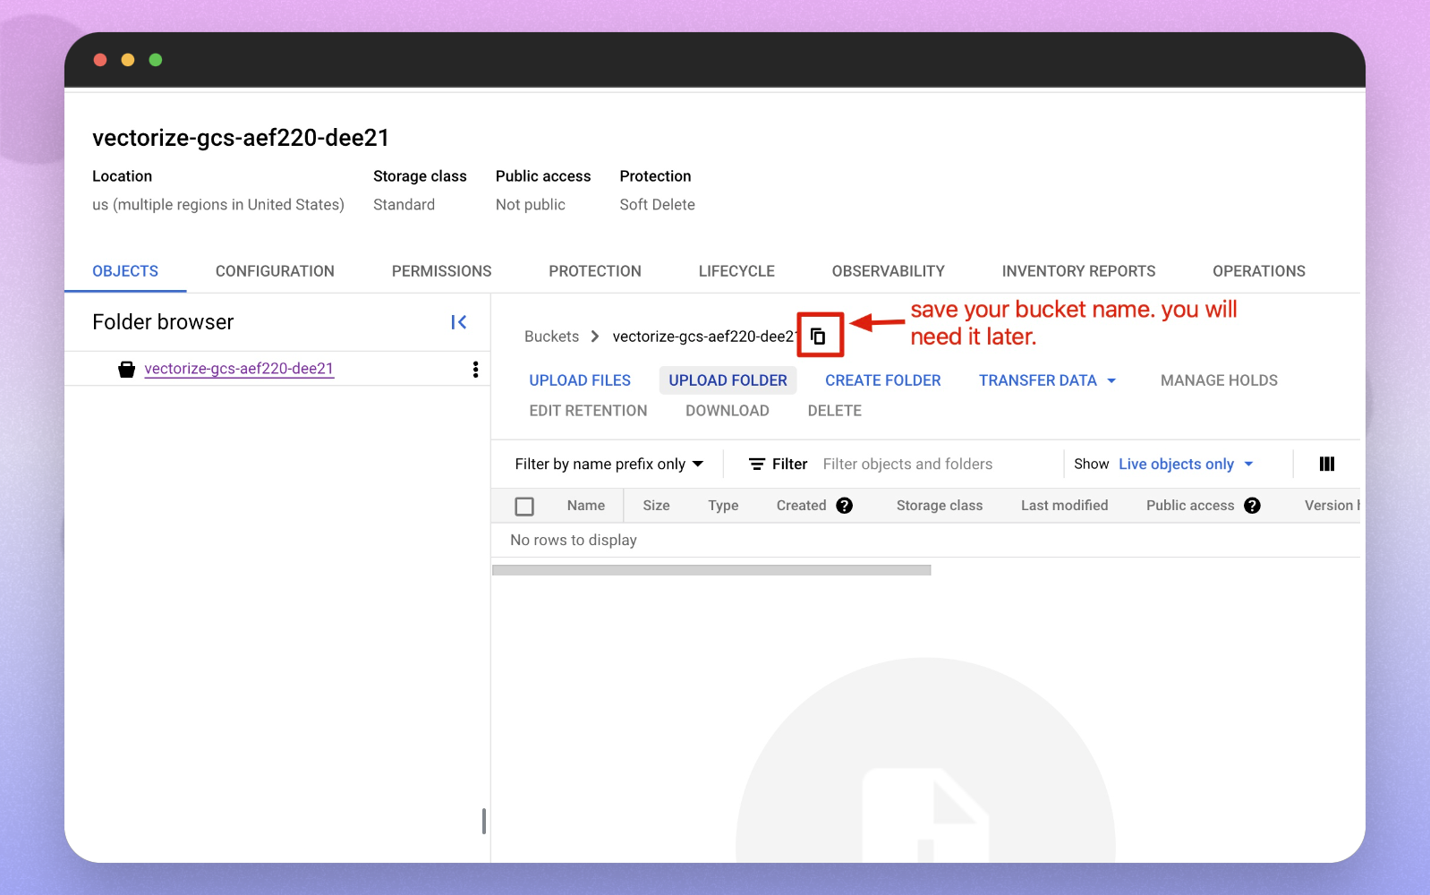Switch to the Objects tab
1430x895 pixels.
[x=125, y=271]
